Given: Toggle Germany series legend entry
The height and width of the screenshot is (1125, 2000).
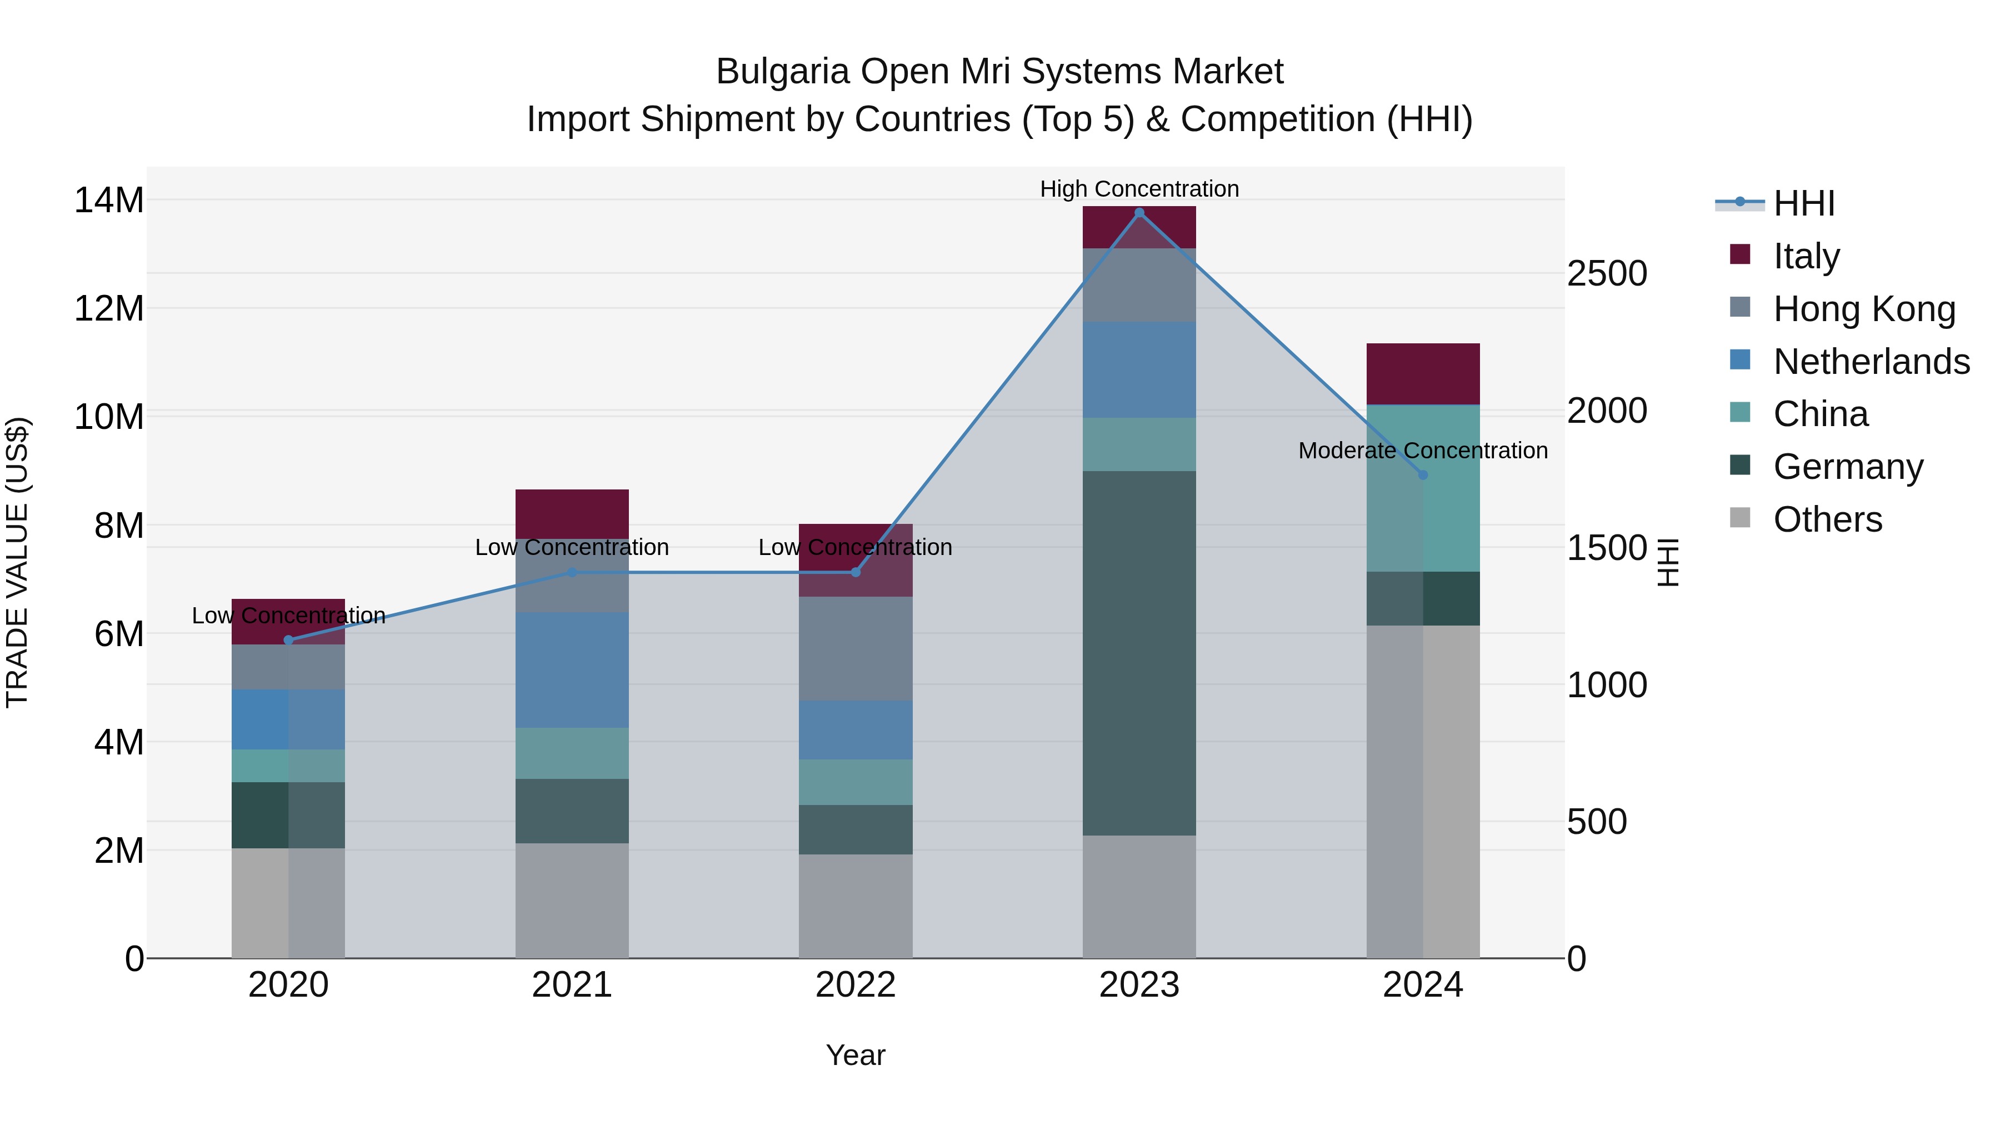Looking at the screenshot, I should coord(1826,467).
